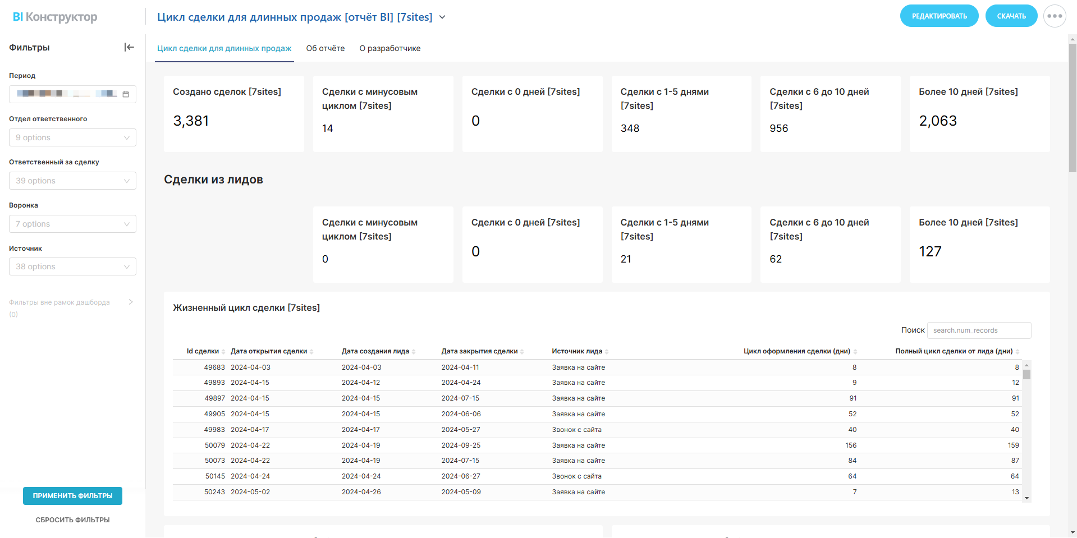1077x538 pixels.
Task: Click the Скачать button
Action: [x=1011, y=16]
